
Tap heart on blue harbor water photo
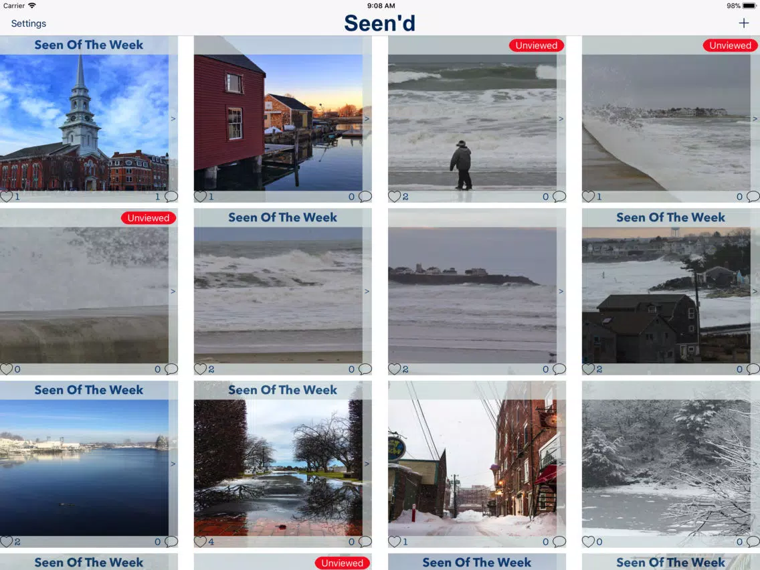(x=6, y=541)
